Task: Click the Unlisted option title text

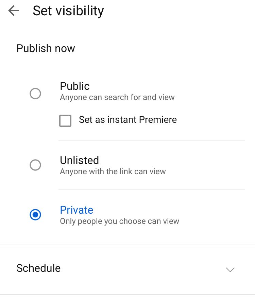Action: [79, 160]
